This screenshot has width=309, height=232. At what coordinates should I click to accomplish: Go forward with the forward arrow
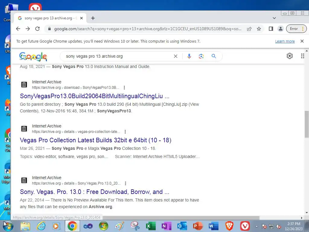(28, 29)
